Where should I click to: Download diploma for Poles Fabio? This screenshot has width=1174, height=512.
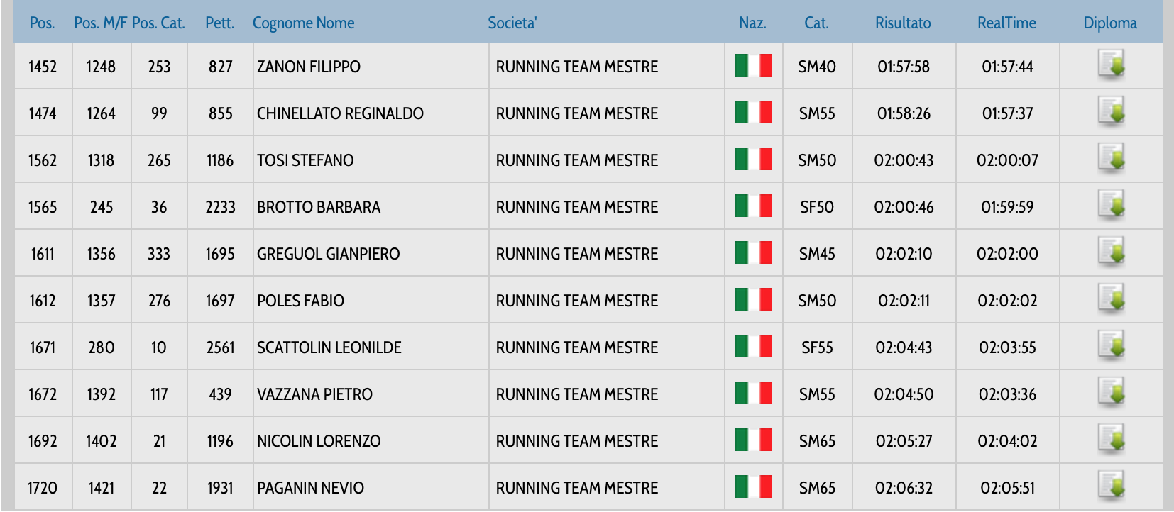[x=1111, y=299]
